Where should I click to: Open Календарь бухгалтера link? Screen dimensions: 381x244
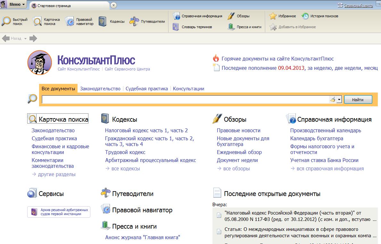click(x=317, y=138)
